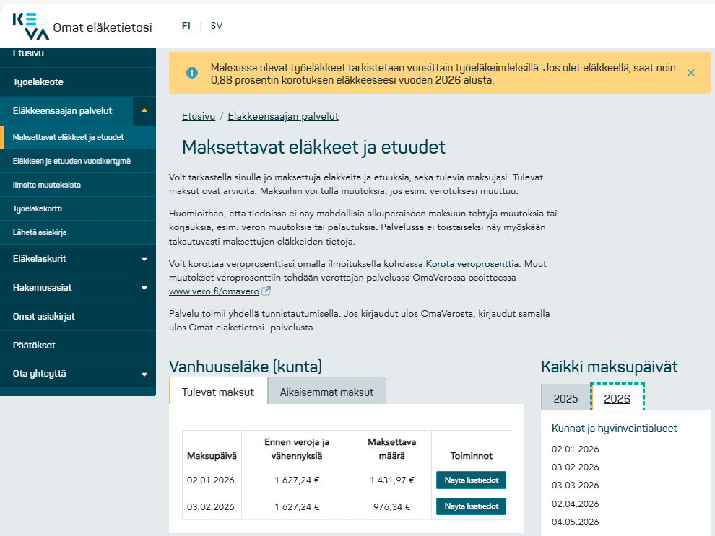Show details for 03.02.2026 payment
715x536 pixels.
(x=471, y=506)
